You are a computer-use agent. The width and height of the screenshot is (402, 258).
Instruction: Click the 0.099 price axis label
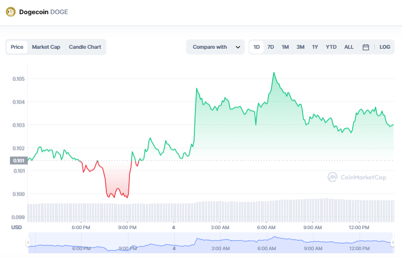click(18, 217)
